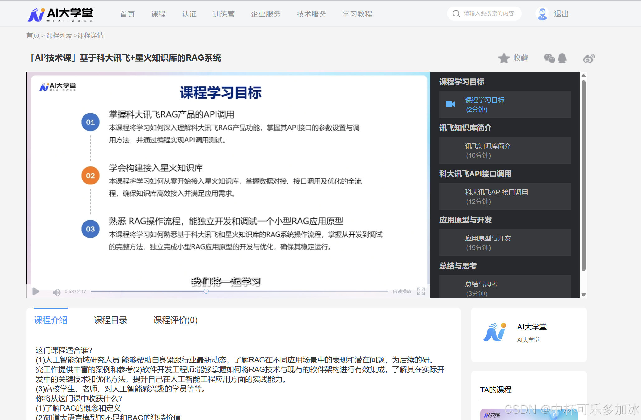Click the search magnifier icon

[456, 13]
